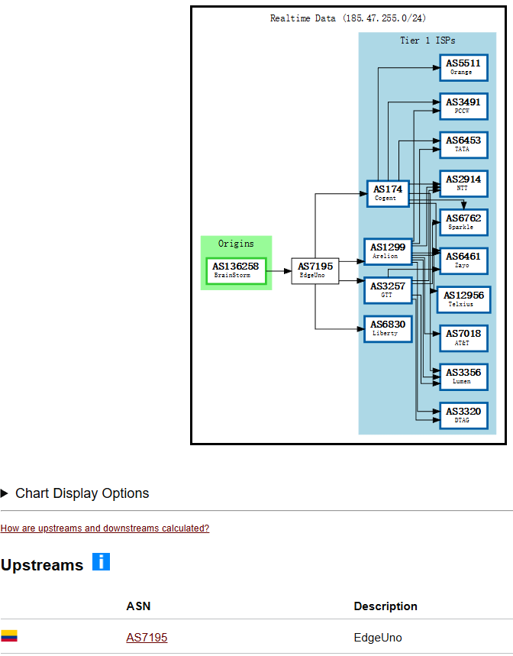The height and width of the screenshot is (656, 513).
Task: Click the AS7018 AT&T node
Action: coord(463,338)
